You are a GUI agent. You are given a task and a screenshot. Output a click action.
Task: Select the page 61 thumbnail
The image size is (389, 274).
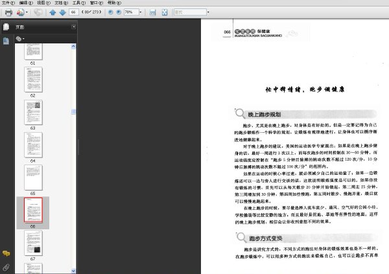33,51
